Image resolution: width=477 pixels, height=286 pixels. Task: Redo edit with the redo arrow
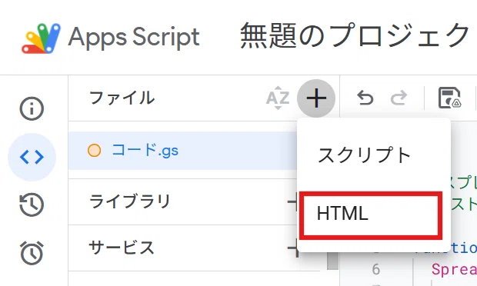point(399,98)
